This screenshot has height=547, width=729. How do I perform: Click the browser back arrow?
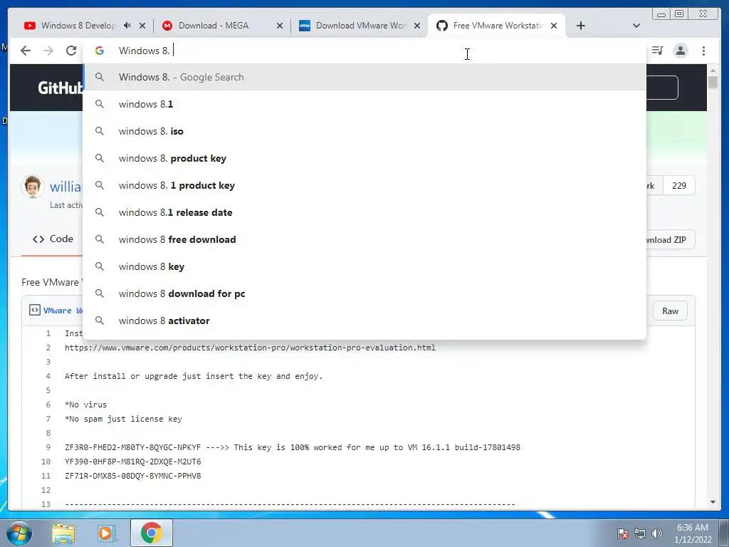coord(26,51)
